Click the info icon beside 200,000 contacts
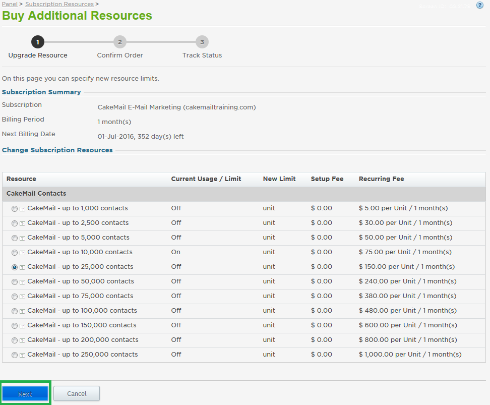This screenshot has width=490, height=405. pos(23,340)
